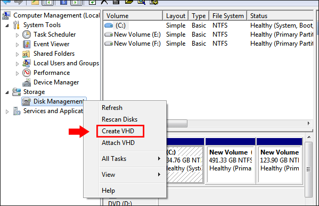Expand the Services and Applications node
The height and width of the screenshot is (206, 319).
click(7, 111)
